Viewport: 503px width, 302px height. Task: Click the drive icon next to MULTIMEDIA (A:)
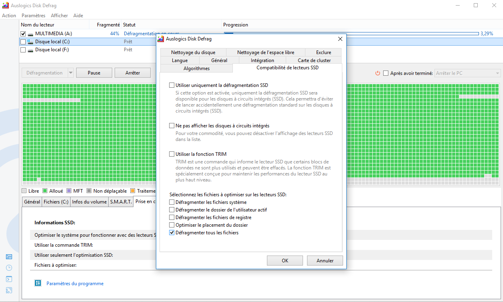coord(30,33)
